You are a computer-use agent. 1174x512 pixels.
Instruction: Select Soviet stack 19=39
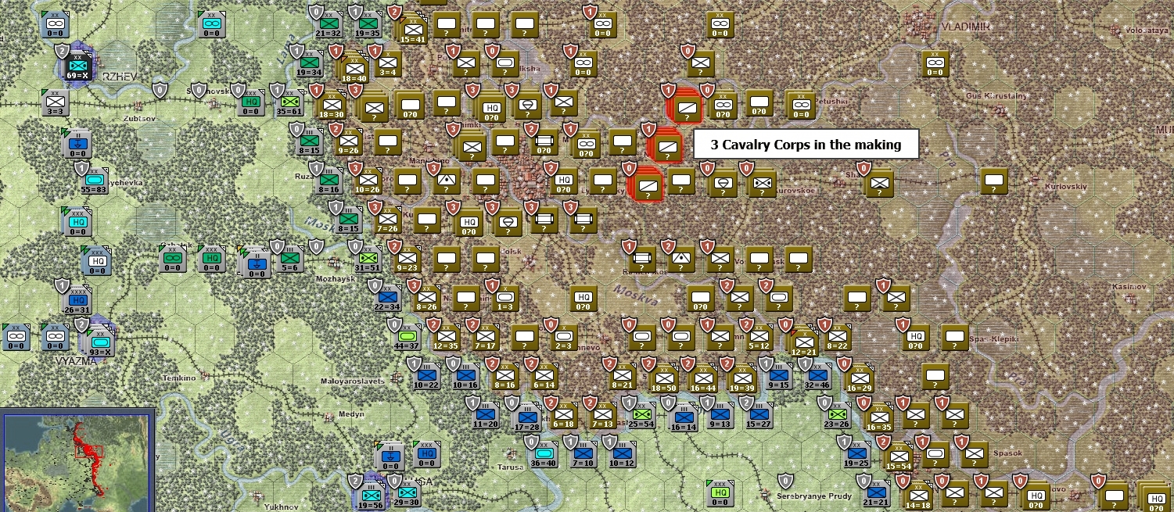pos(741,378)
